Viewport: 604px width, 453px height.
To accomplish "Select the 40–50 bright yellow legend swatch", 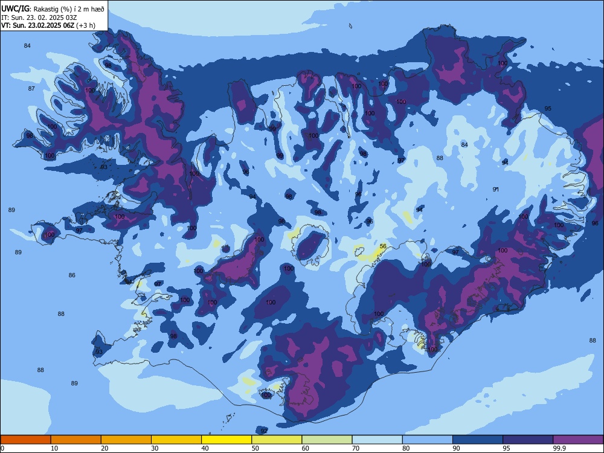I will point(226,440).
